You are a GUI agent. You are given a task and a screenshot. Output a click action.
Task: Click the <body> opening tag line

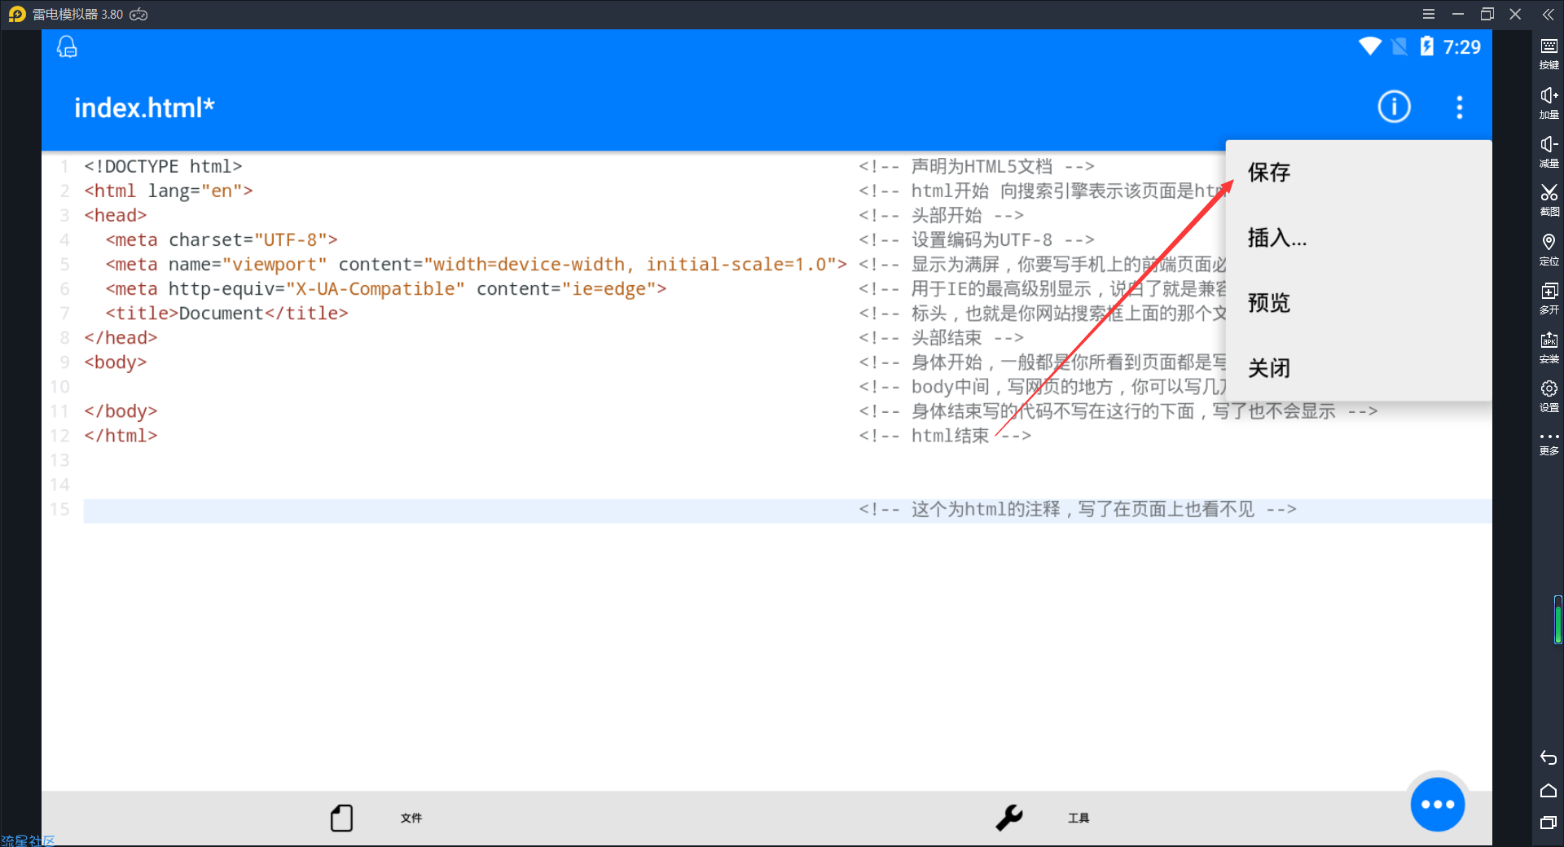(x=115, y=362)
